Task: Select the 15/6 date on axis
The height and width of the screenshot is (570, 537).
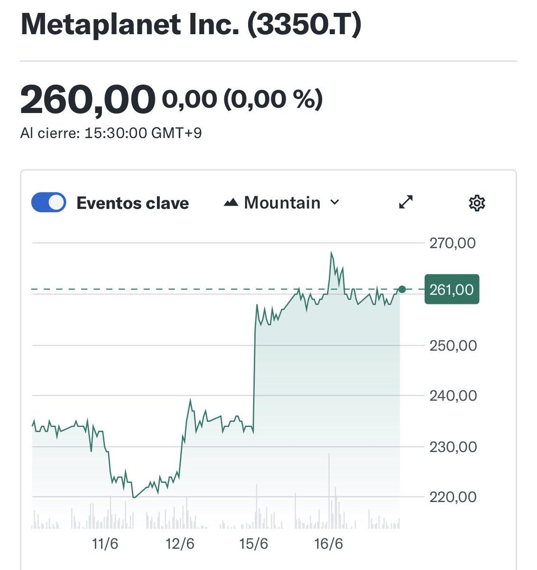Action: 254,543
